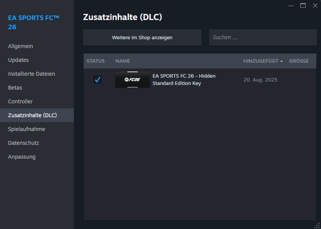
Task: Focus the Suchen search field
Action: 263,38
